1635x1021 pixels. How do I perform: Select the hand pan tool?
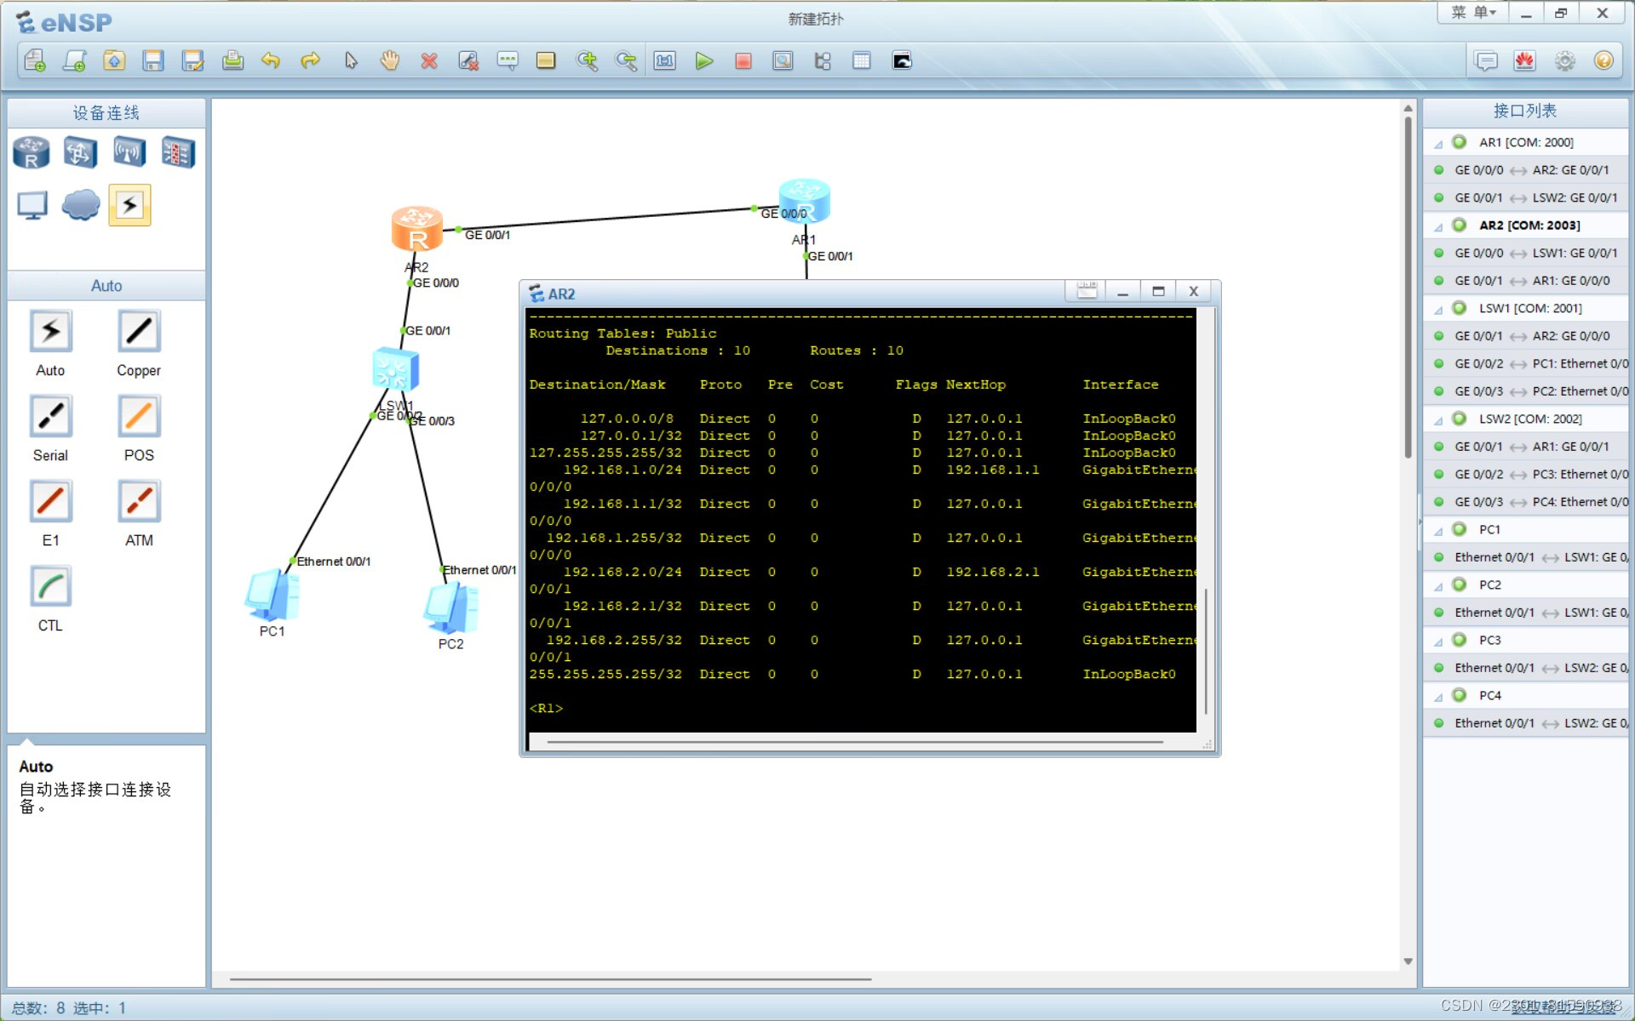[x=390, y=61]
